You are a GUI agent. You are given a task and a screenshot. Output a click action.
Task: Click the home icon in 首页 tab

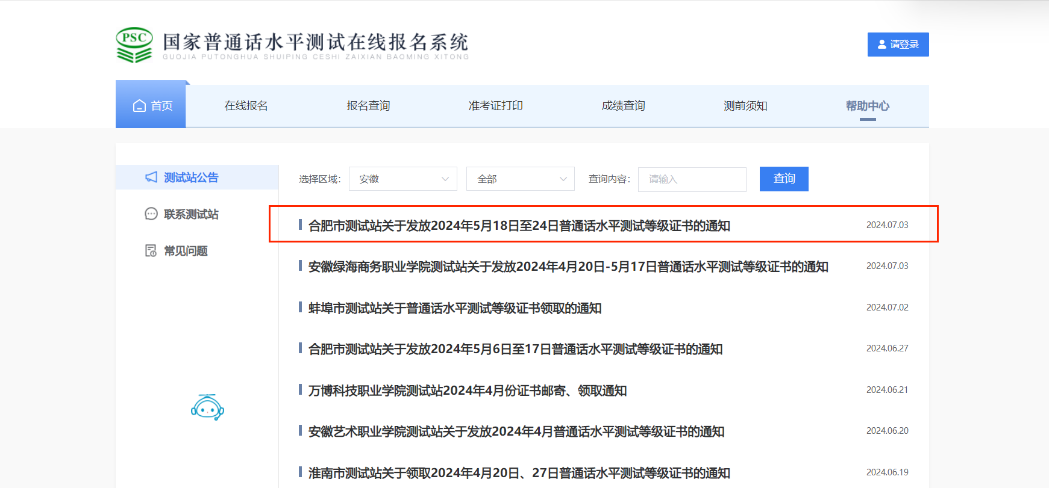(x=139, y=106)
